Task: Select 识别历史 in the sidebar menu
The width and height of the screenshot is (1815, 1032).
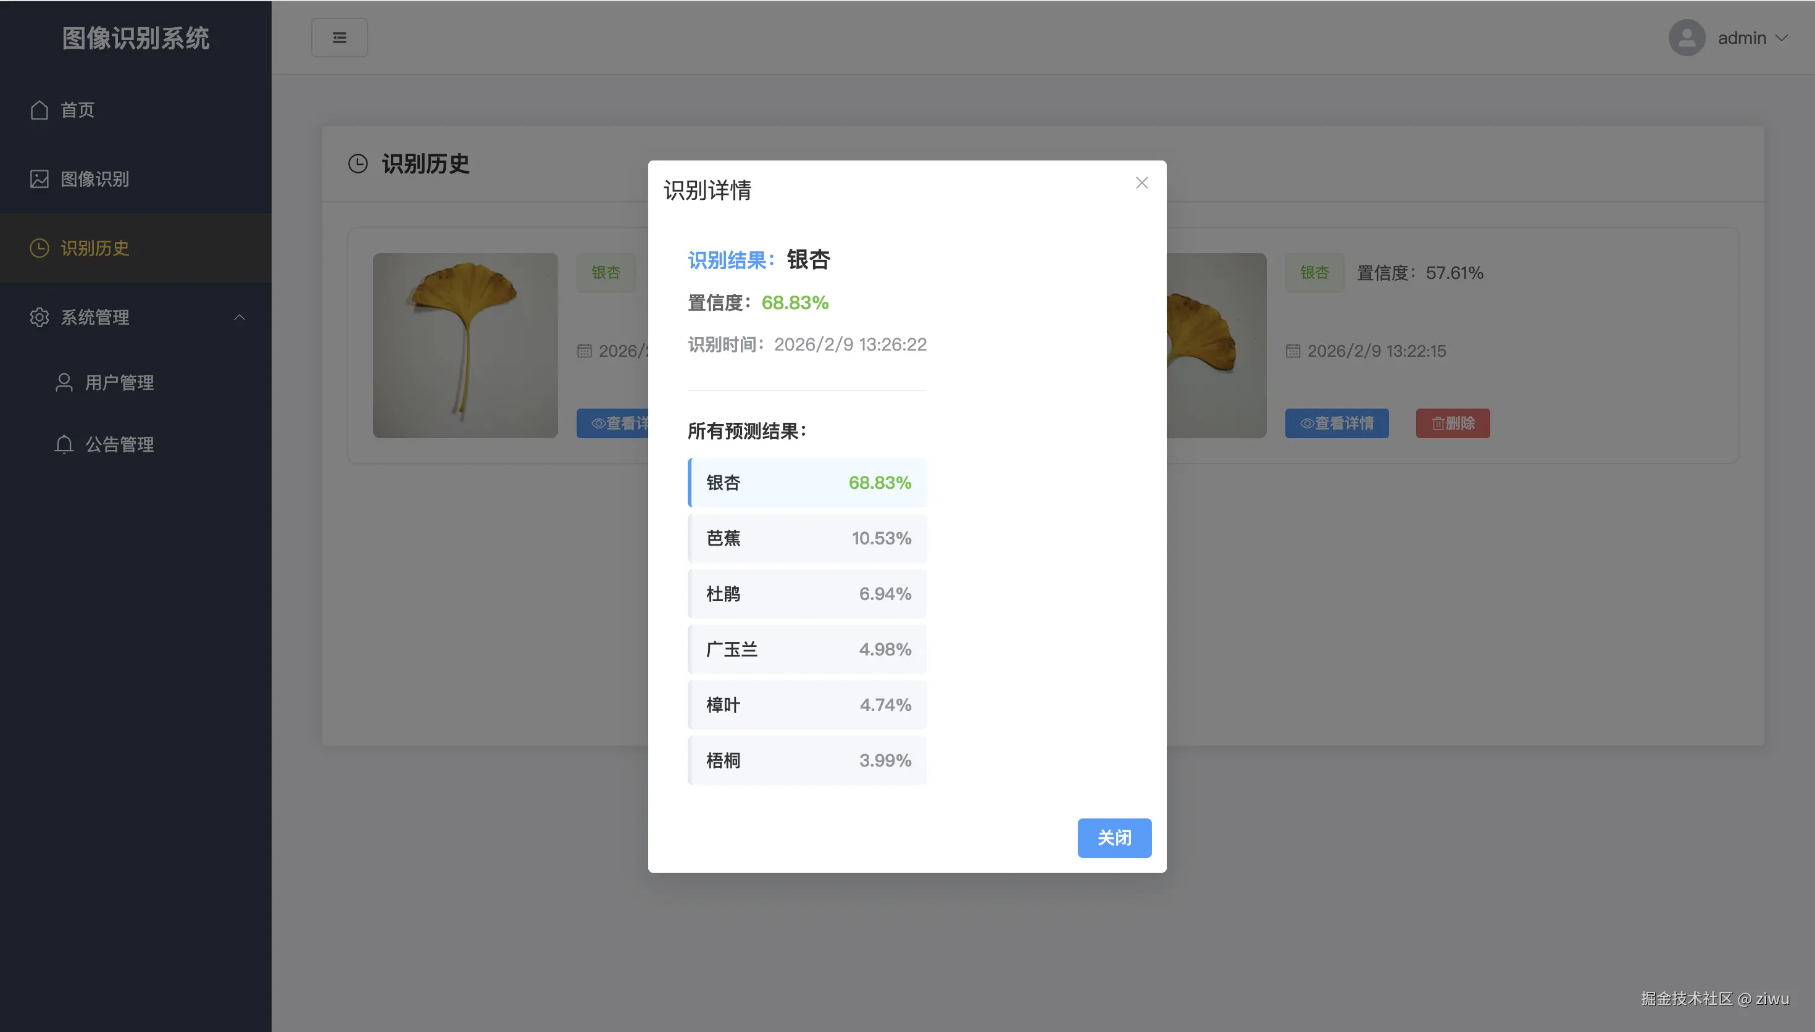Action: (94, 248)
